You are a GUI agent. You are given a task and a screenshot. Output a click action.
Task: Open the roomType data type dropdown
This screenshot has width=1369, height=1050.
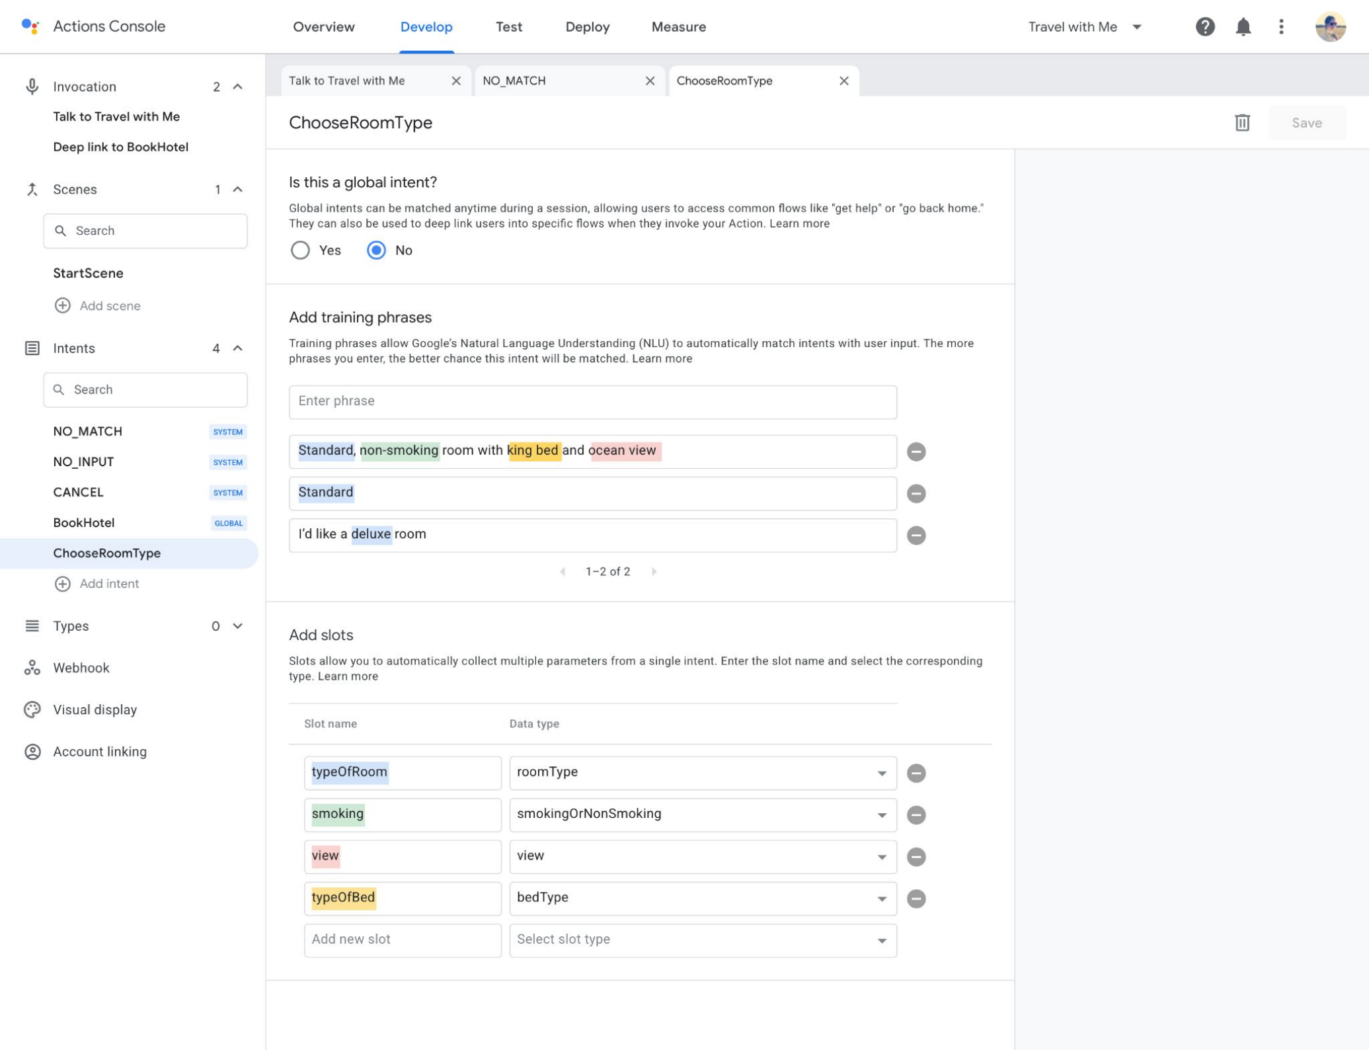702,772
